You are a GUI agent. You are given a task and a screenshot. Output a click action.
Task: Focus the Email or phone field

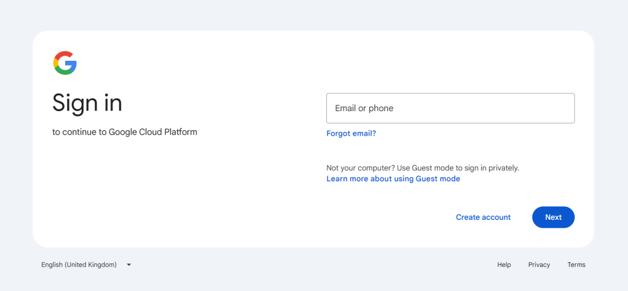coord(450,108)
